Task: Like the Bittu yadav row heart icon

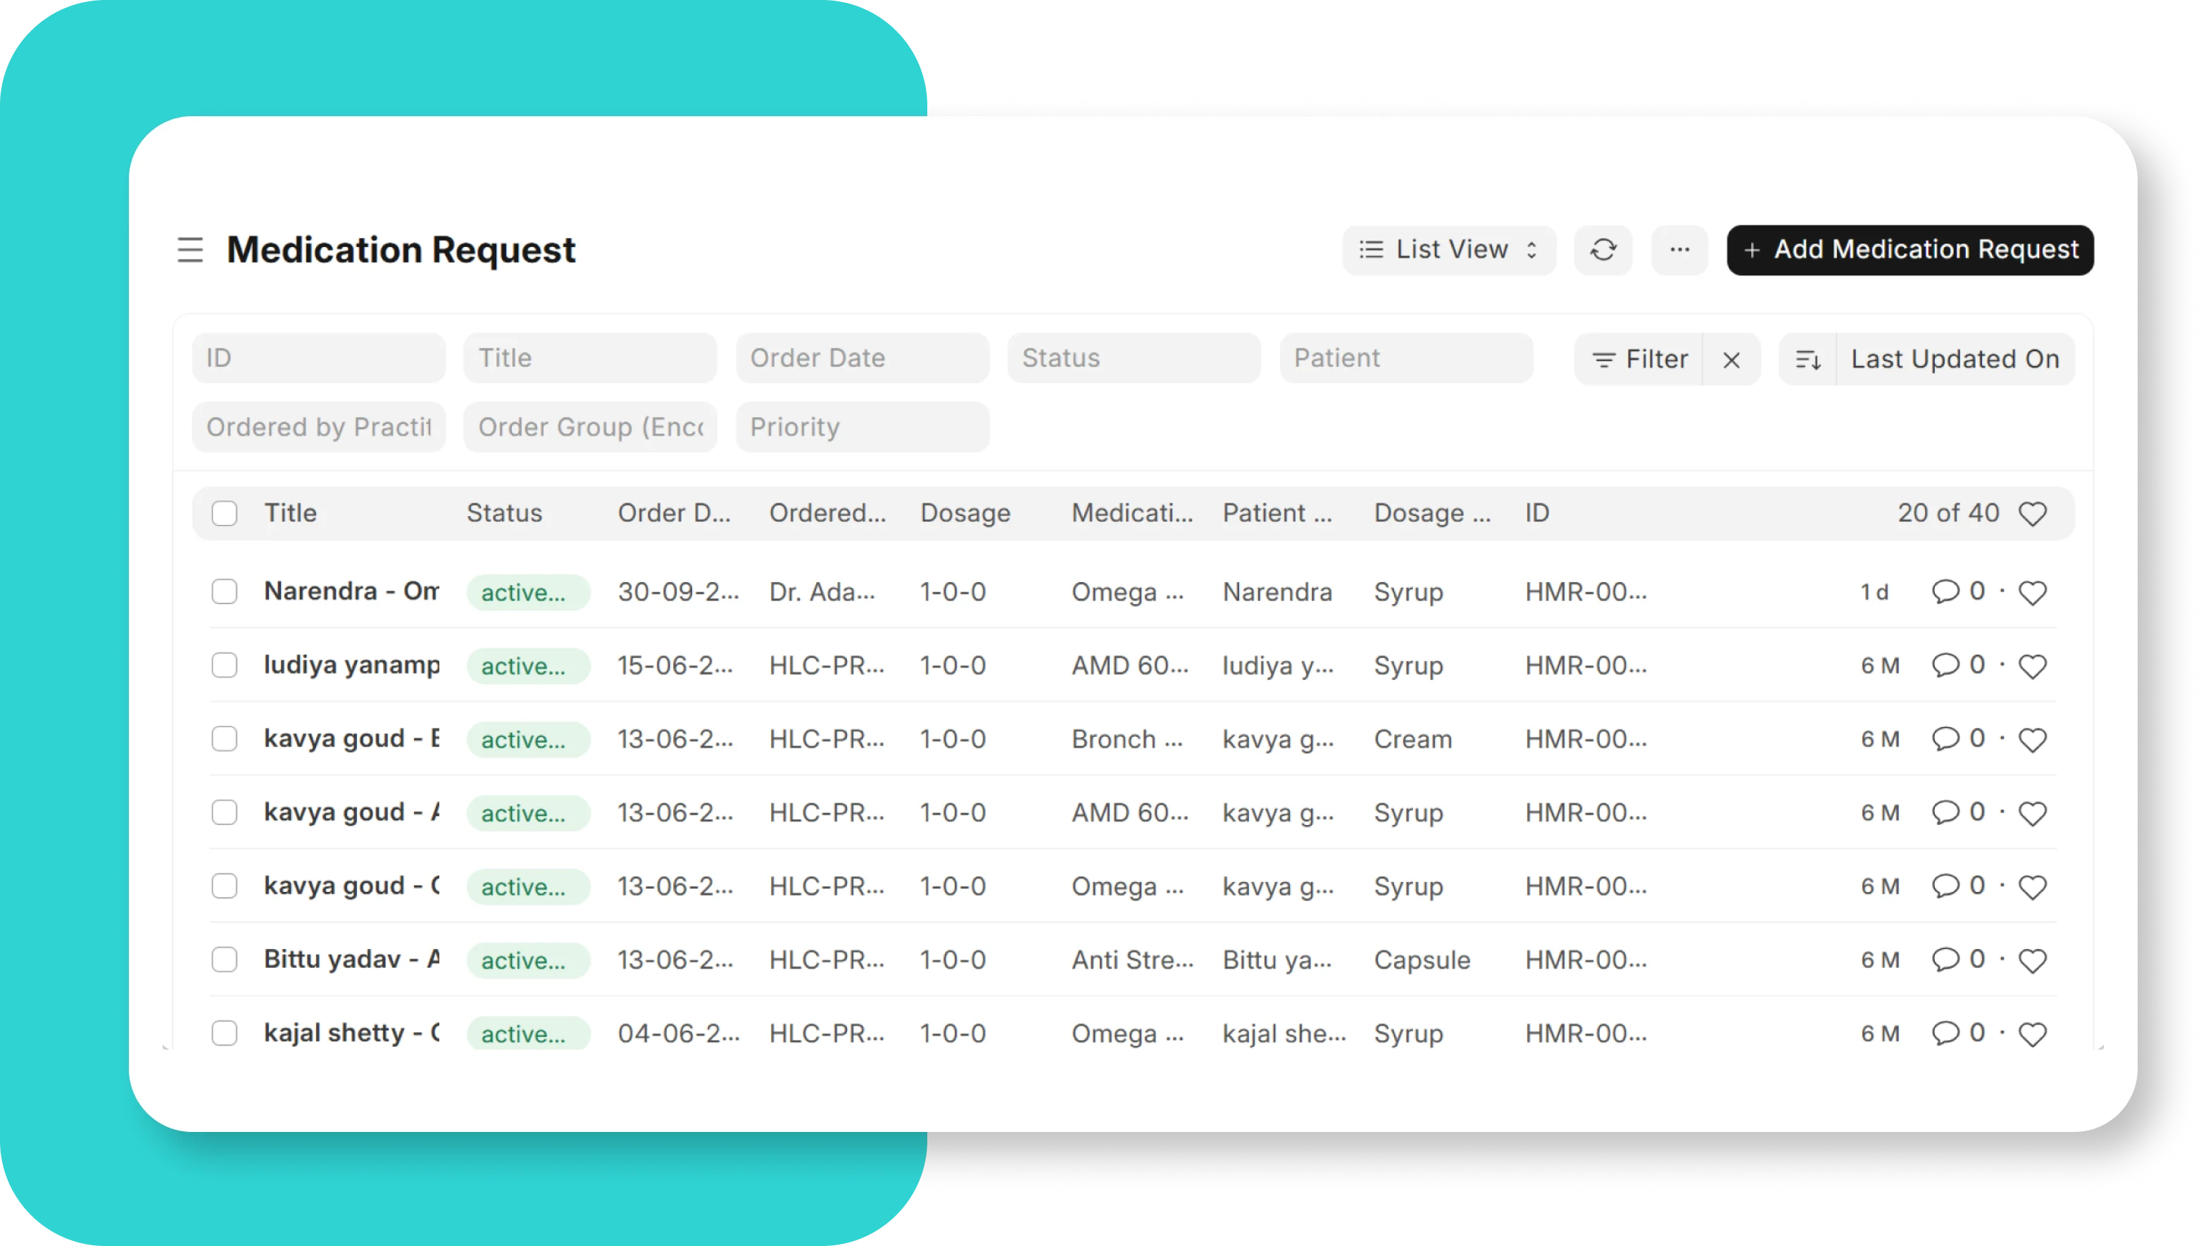Action: [2033, 960]
